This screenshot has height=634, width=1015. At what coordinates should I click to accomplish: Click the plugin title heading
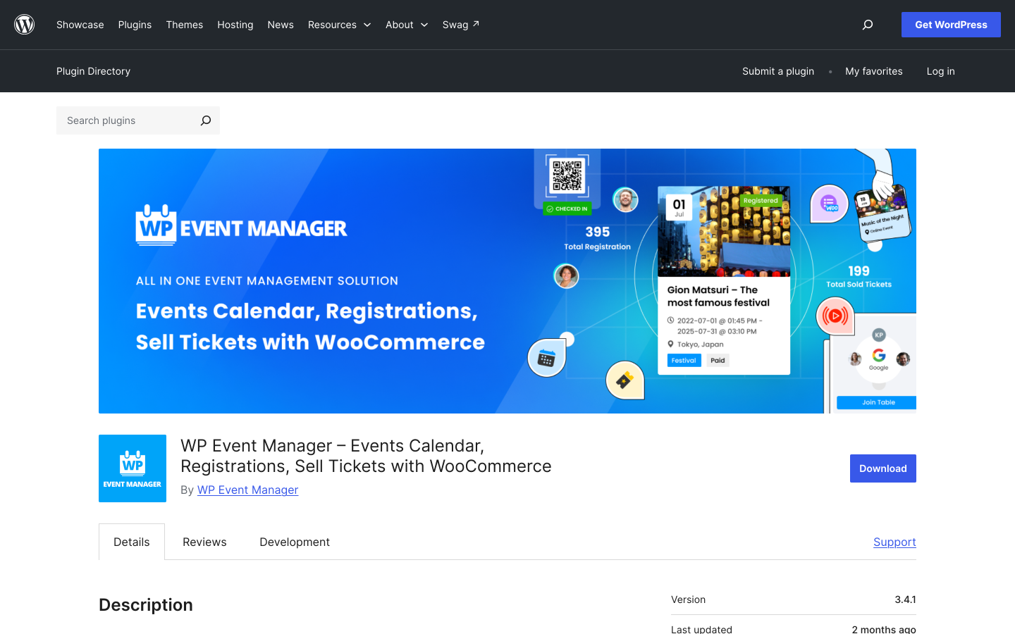coord(366,456)
